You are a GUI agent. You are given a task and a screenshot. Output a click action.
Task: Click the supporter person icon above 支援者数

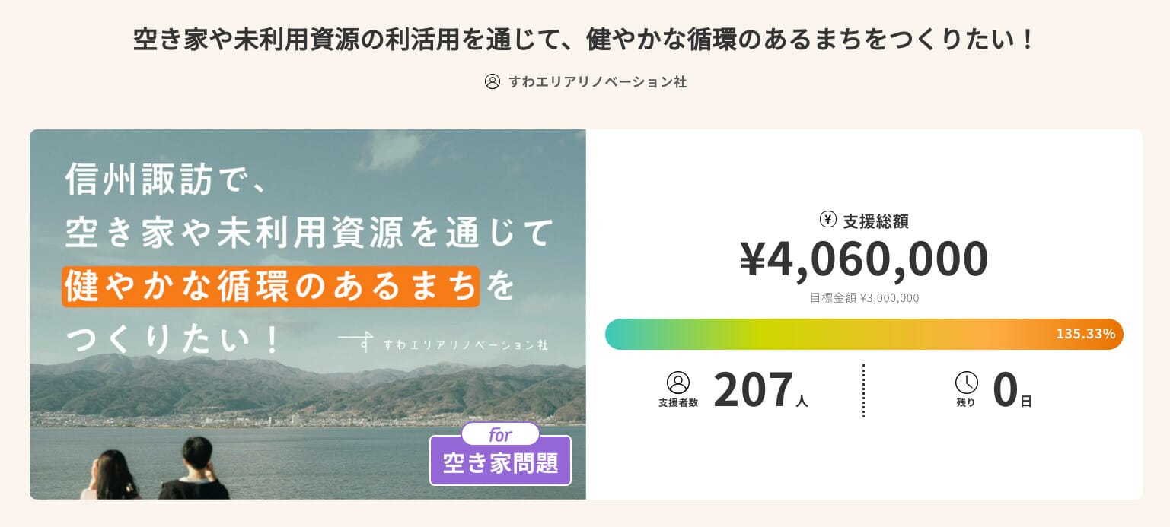[677, 383]
